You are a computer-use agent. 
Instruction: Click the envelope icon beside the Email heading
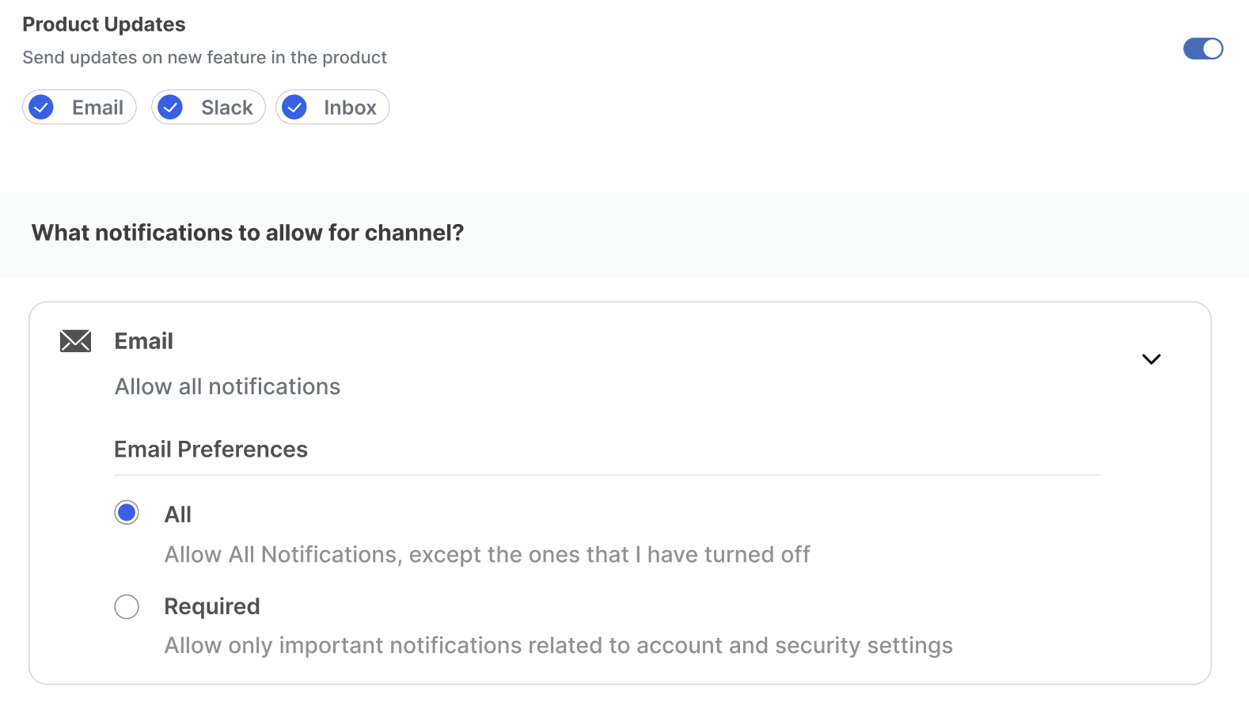tap(76, 341)
